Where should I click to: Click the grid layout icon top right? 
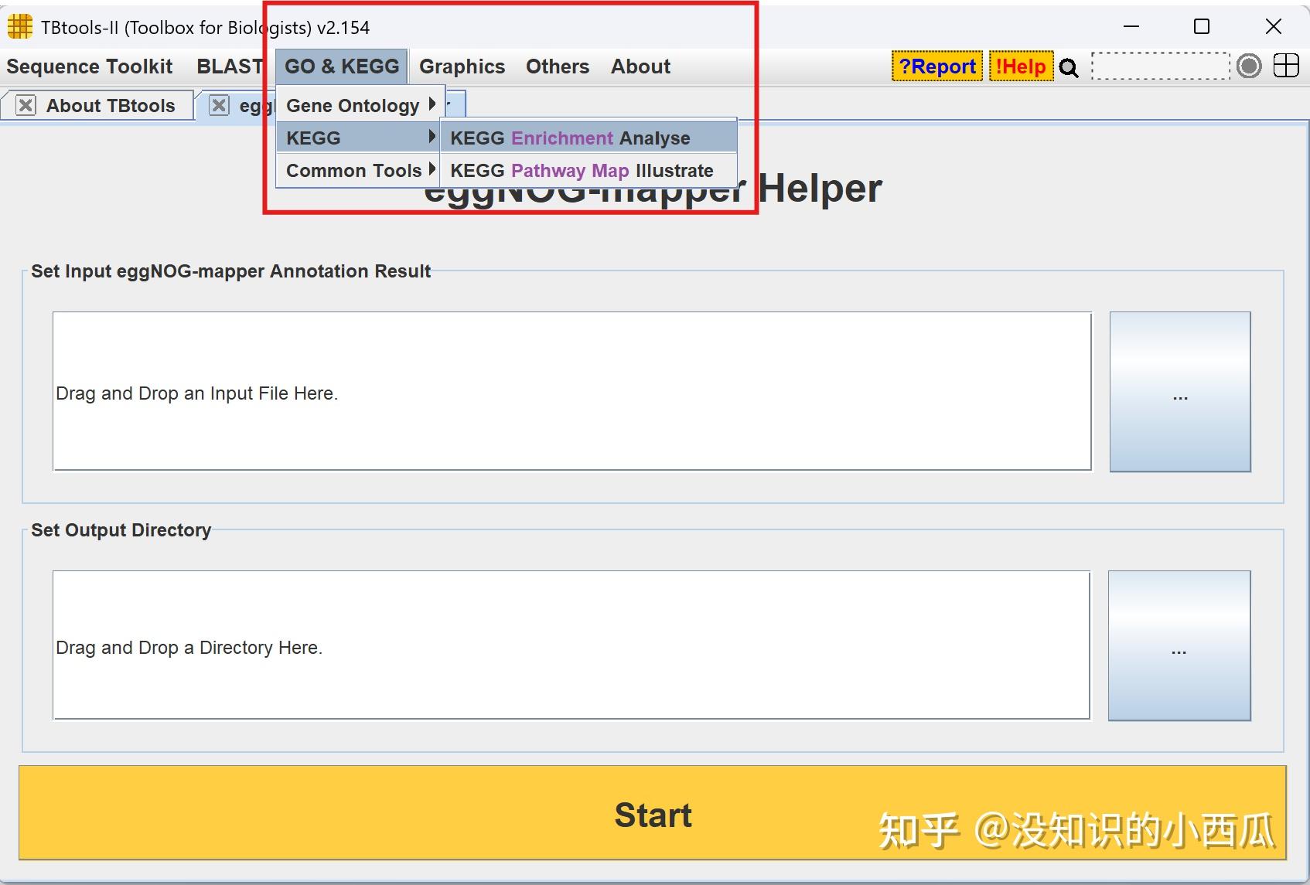coord(1285,66)
